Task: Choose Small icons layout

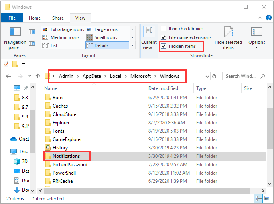Action: tap(102, 37)
